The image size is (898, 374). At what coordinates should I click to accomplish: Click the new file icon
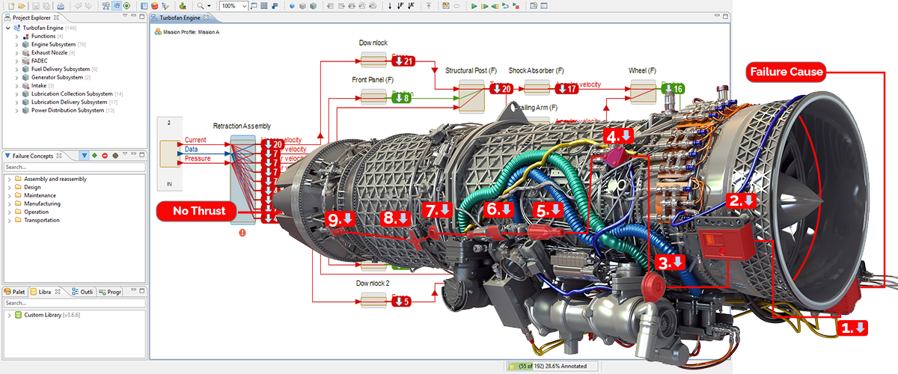[x=10, y=6]
